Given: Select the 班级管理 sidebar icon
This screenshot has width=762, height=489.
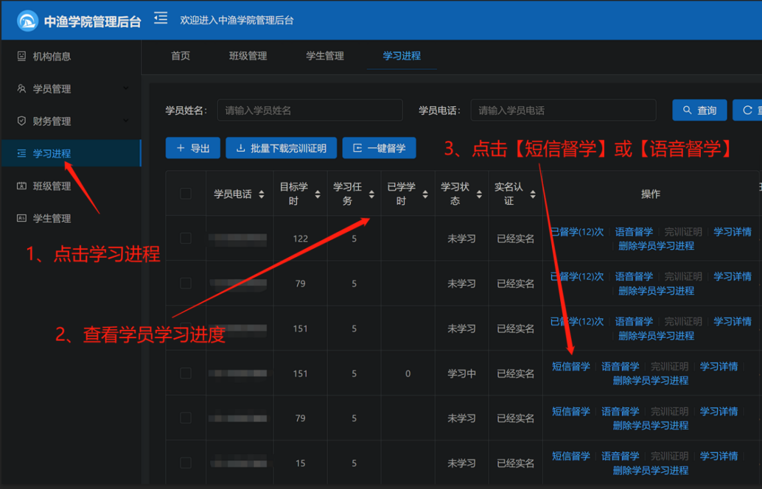Looking at the screenshot, I should pos(21,186).
